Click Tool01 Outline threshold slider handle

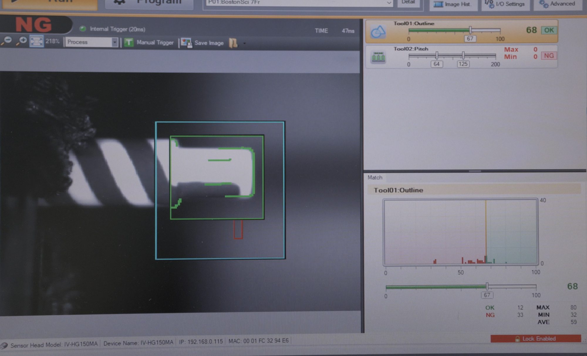coord(470,30)
